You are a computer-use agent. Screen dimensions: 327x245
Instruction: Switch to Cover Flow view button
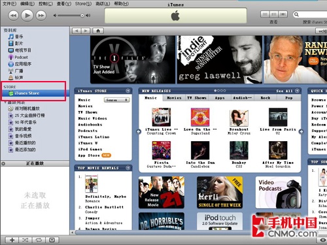pos(283,14)
